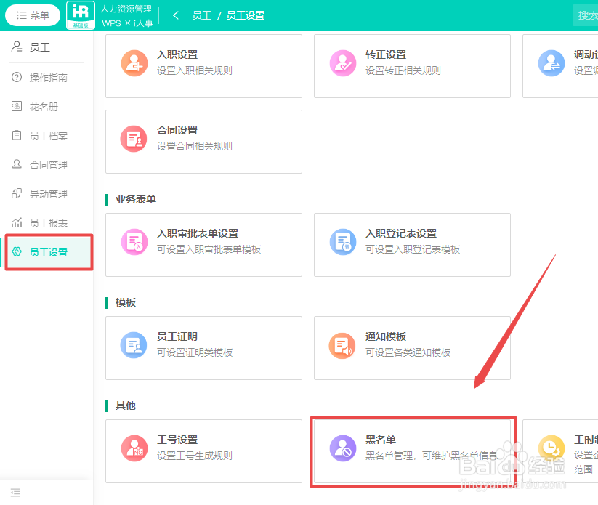This screenshot has width=598, height=505.
Task: Select the 合同设置 contract icon
Action: coord(134,140)
